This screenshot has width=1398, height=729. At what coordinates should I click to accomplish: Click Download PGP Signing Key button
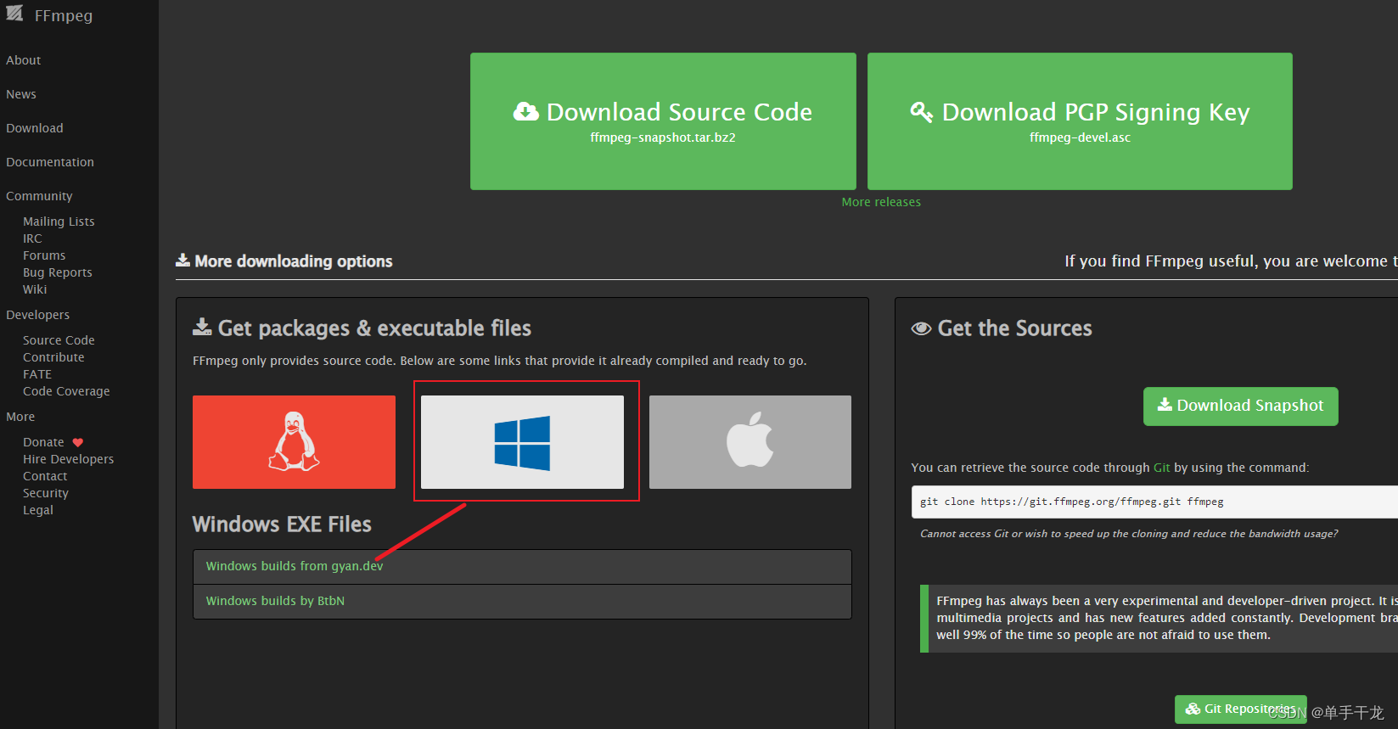(x=1080, y=121)
